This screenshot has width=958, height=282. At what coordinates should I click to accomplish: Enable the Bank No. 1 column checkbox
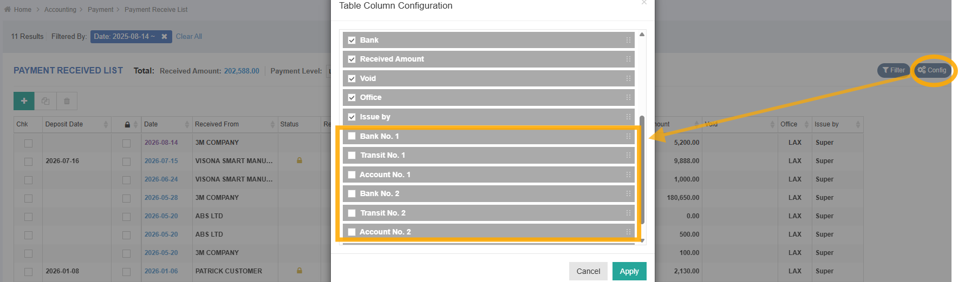point(351,136)
